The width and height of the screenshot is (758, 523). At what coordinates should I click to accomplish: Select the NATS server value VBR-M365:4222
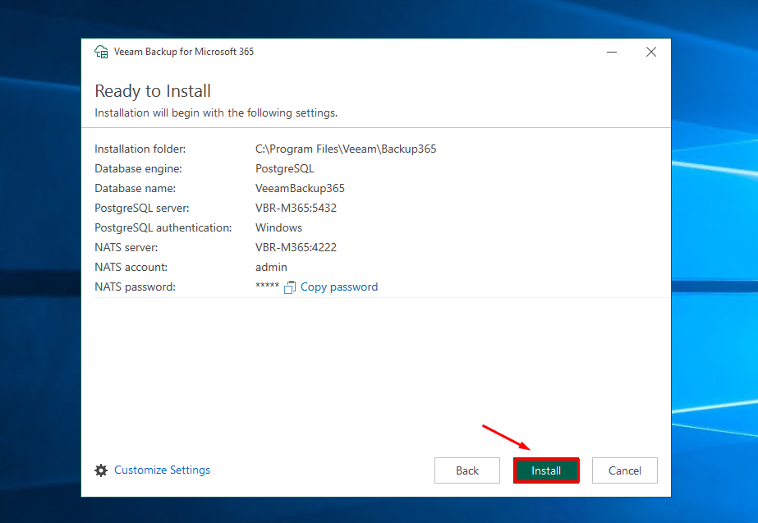coord(296,247)
